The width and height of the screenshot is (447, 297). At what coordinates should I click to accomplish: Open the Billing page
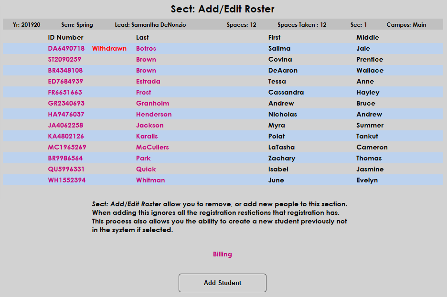tap(222, 254)
